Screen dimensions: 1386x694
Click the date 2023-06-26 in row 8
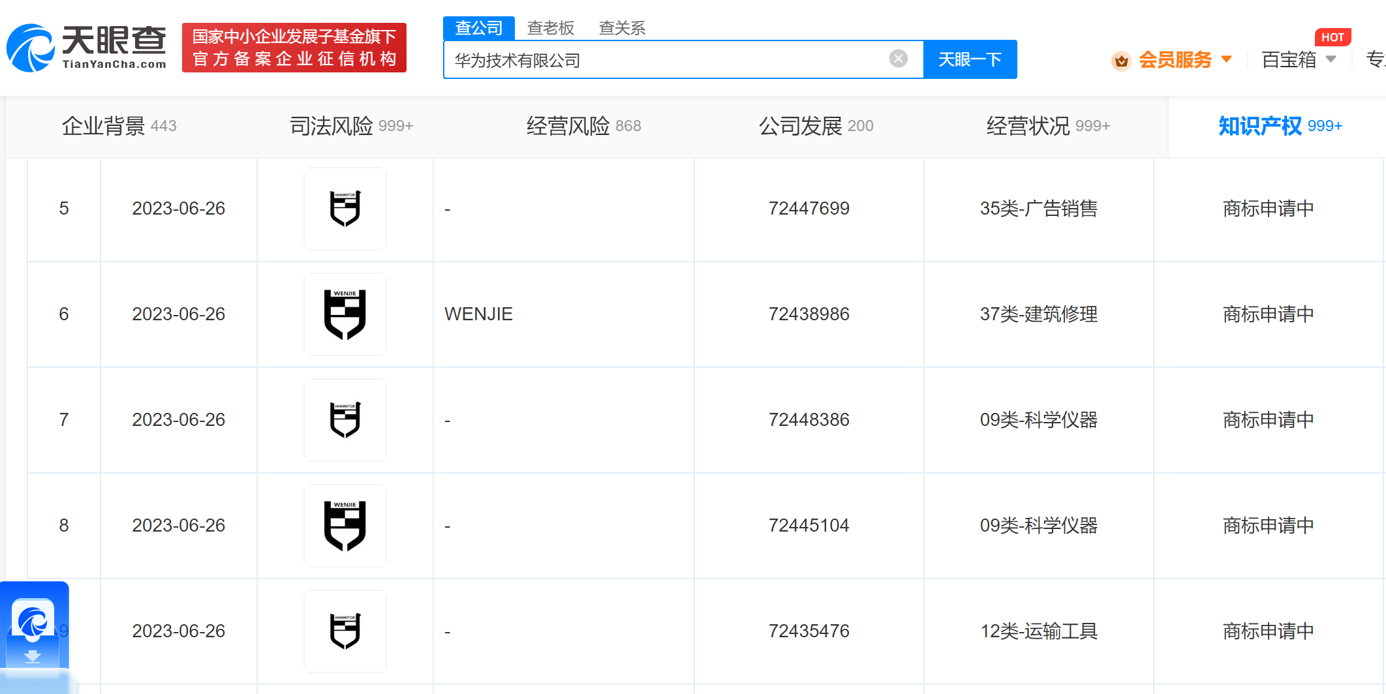tap(179, 526)
